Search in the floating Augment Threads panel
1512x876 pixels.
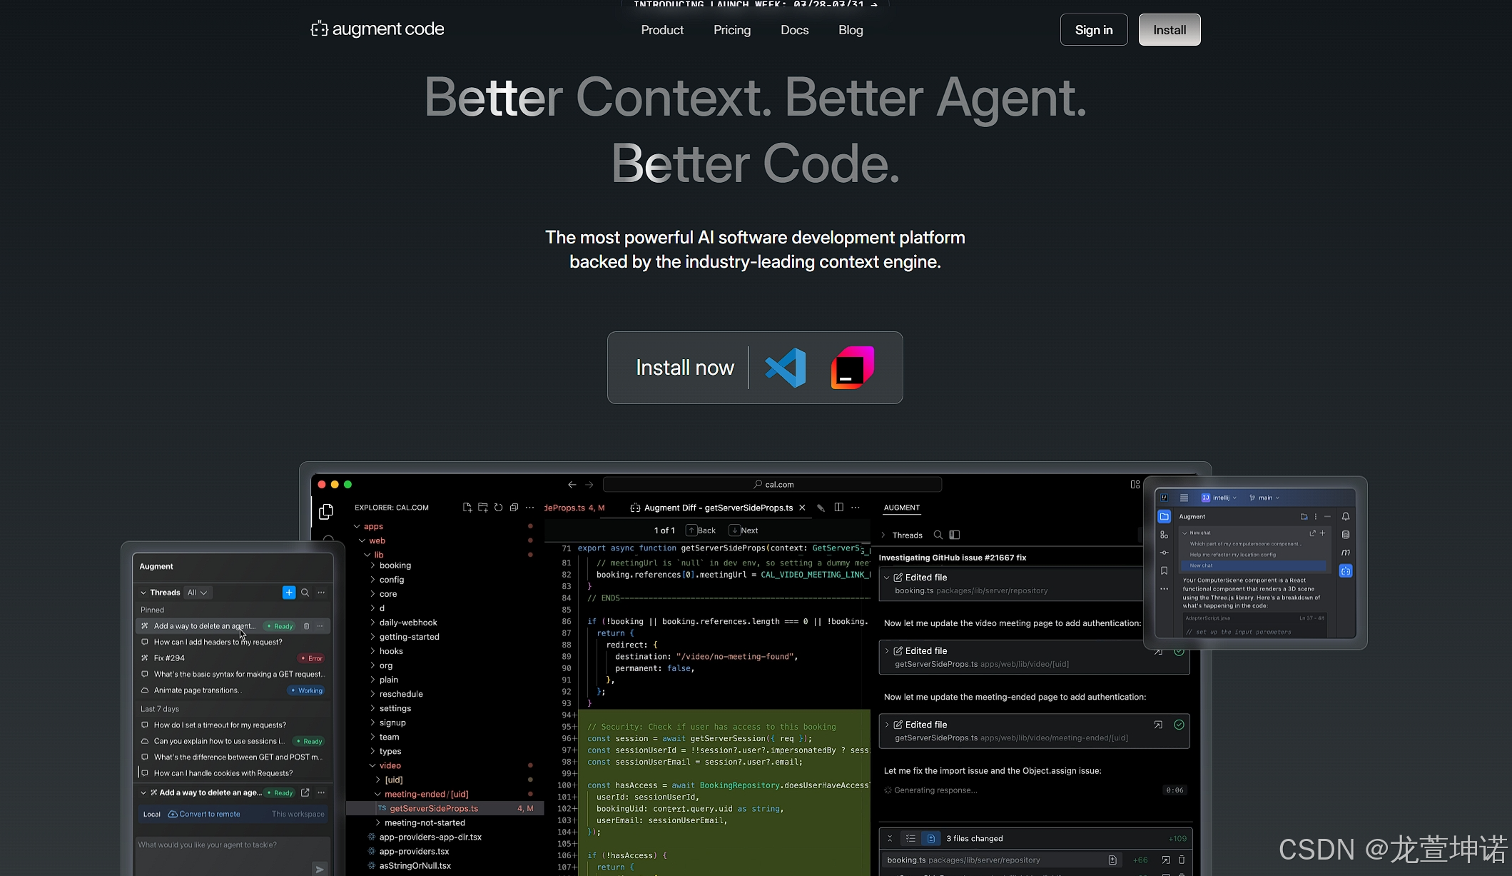(x=305, y=593)
